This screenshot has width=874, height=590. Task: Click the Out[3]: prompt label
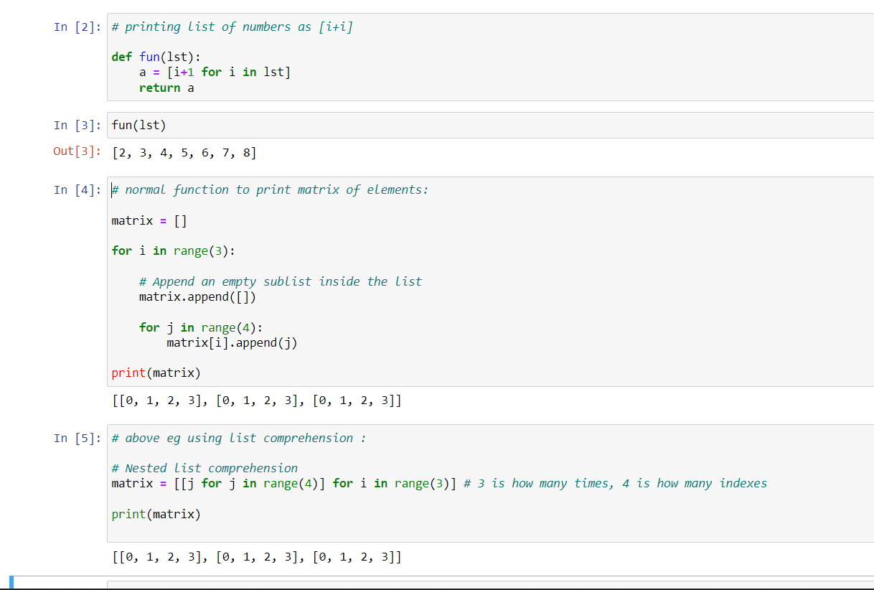click(77, 152)
